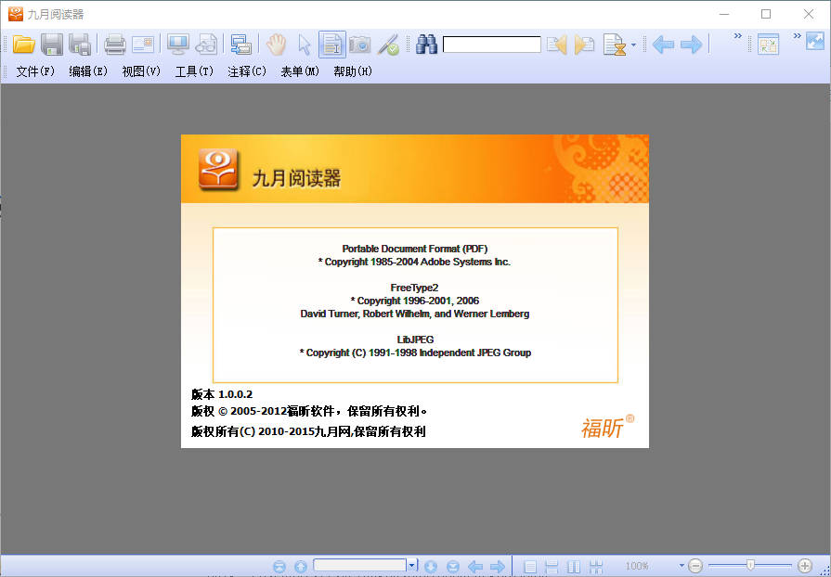
Task: Go to next view with the right arrow
Action: [x=691, y=45]
